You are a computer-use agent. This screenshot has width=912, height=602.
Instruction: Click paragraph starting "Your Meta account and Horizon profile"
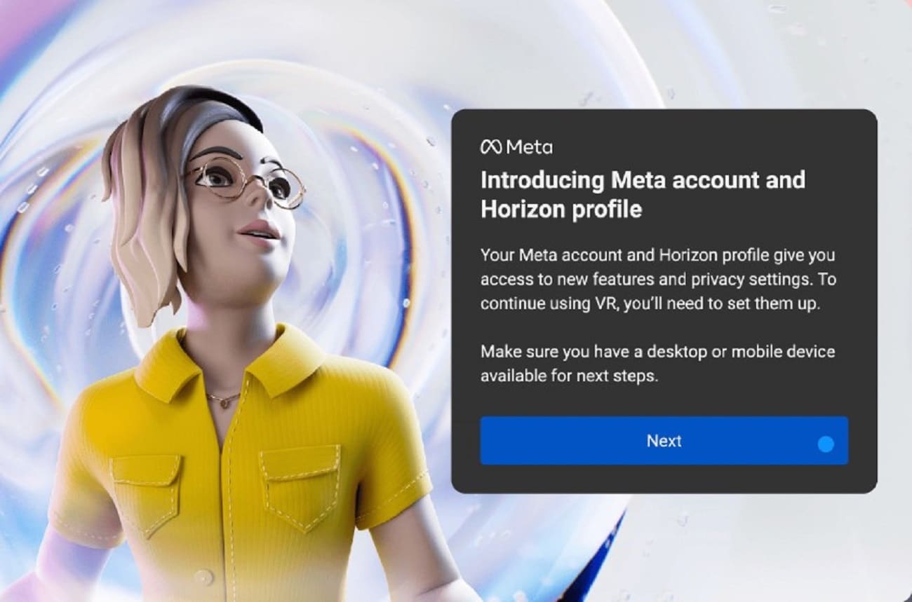[x=657, y=280]
